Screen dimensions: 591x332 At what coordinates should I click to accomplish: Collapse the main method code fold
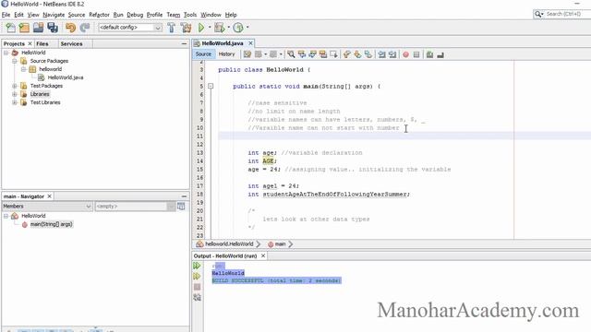[211, 86]
